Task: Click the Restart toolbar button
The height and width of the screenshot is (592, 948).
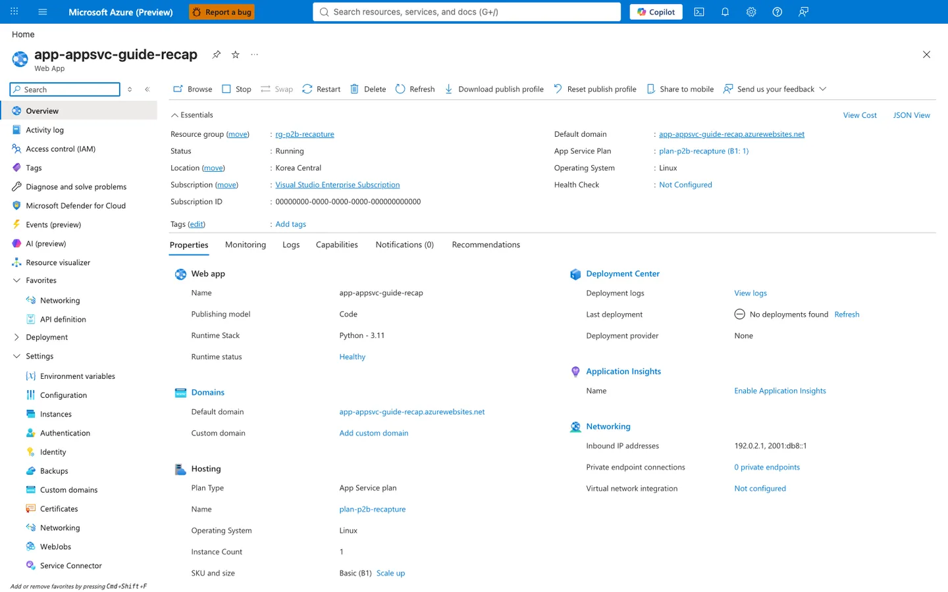Action: [x=321, y=89]
